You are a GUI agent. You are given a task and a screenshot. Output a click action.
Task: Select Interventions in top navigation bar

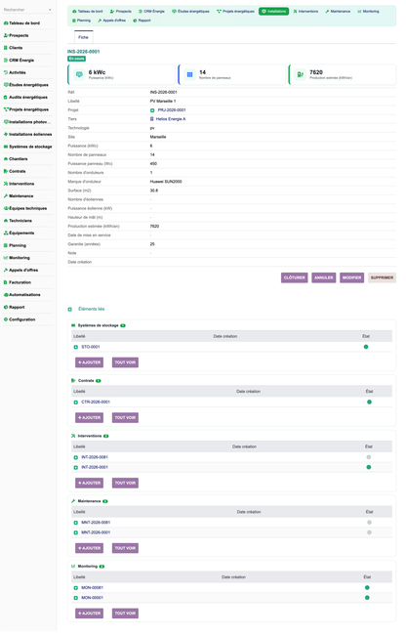coord(305,12)
